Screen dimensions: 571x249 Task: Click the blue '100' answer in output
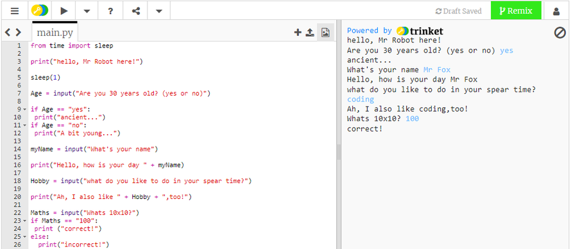click(x=413, y=119)
